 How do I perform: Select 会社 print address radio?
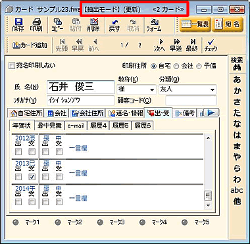coord(176,66)
